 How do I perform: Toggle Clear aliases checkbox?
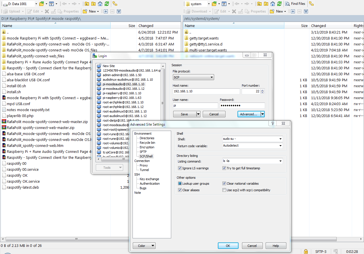click(x=180, y=190)
